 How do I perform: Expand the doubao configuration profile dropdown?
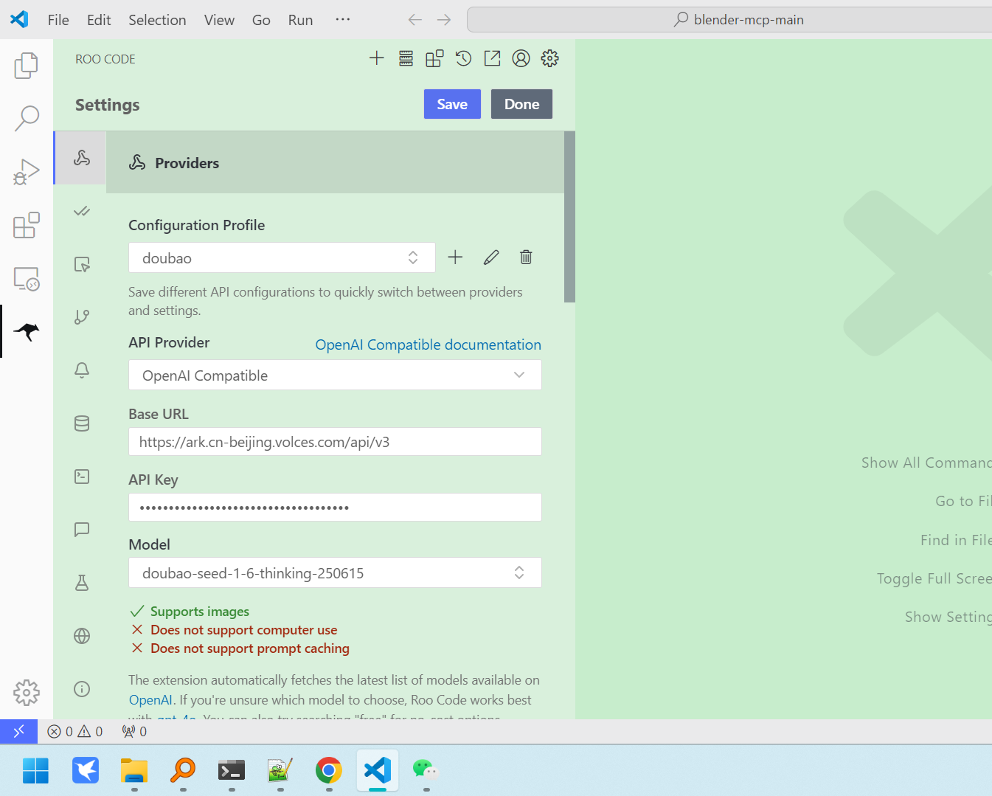tap(282, 257)
